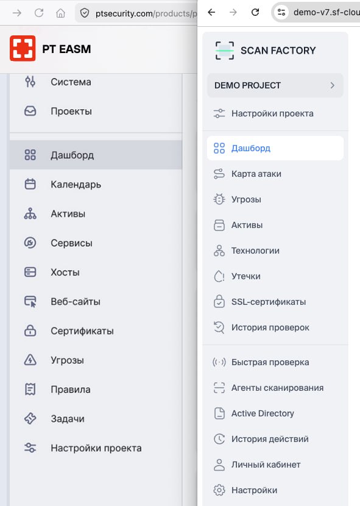
Task: Click the Утечки droplet icon
Action: 219,276
